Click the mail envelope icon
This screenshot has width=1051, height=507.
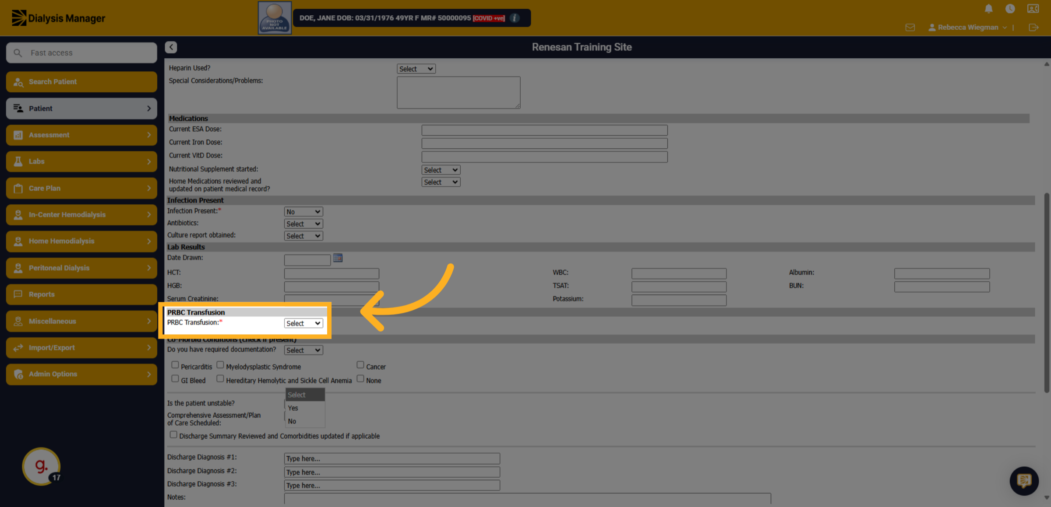[x=910, y=28]
